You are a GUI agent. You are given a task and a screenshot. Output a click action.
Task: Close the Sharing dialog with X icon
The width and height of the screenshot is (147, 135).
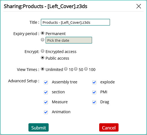click(139, 6)
